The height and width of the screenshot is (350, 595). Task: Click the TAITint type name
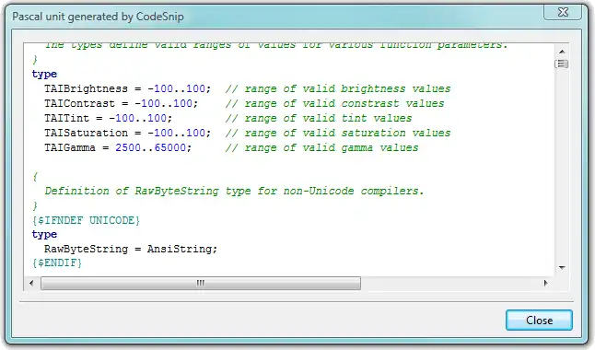click(x=67, y=119)
